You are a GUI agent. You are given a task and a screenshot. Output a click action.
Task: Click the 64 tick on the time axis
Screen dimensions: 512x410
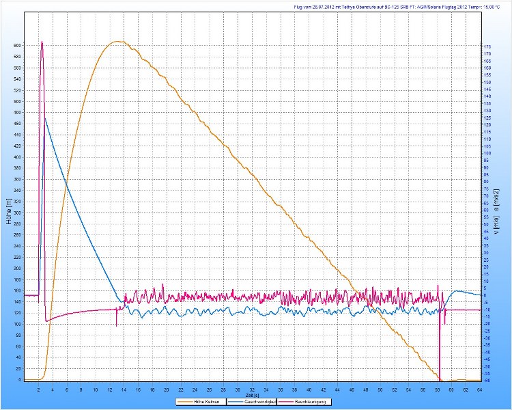click(480, 387)
